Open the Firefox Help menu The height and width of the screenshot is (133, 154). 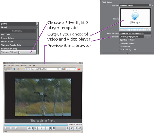34,66
